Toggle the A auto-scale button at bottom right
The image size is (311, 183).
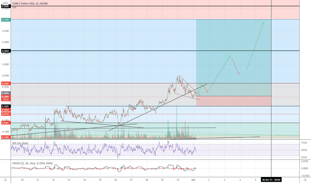coord(305,180)
